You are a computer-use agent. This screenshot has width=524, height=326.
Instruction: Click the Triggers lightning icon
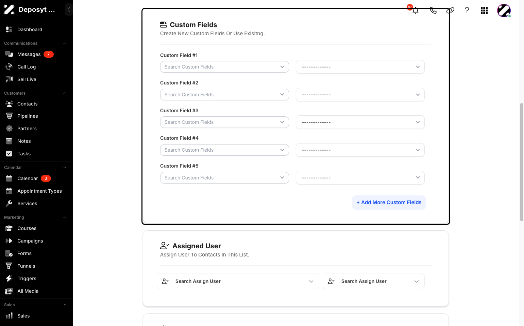(9, 279)
